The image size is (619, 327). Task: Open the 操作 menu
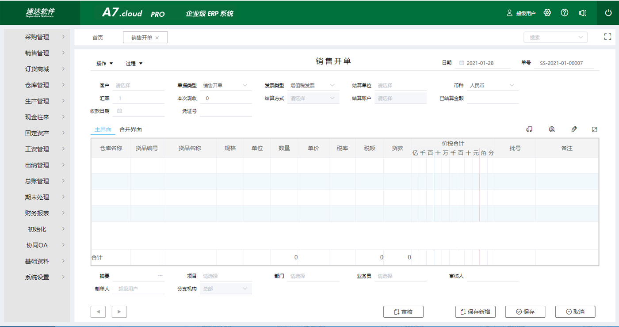(x=105, y=64)
